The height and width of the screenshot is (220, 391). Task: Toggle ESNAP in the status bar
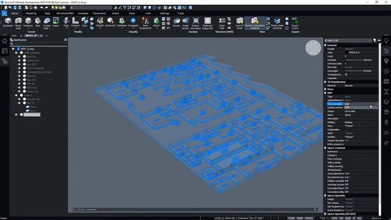(x=300, y=218)
